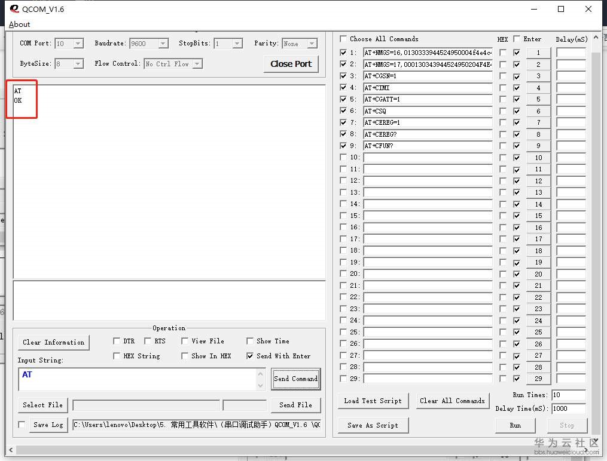Click the QCOM app icon in title bar
The height and width of the screenshot is (461, 607).
pos(14,8)
